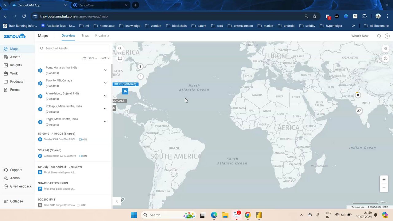The image size is (393, 221).
Task: Expand the Pune, Maharashtra, India group
Action: coord(105,70)
